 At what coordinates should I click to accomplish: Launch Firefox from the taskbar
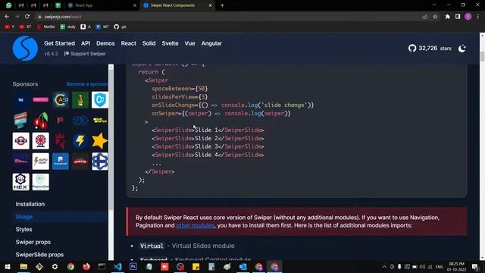(86, 266)
